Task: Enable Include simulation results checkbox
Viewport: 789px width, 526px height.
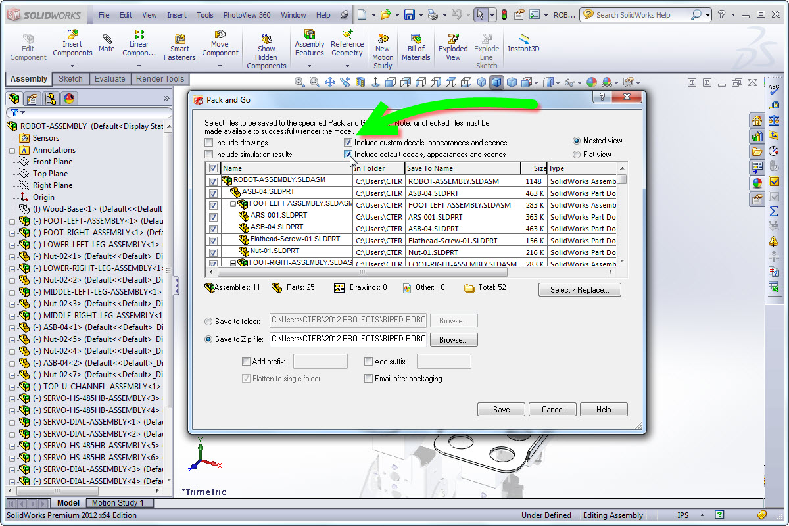Action: click(208, 155)
